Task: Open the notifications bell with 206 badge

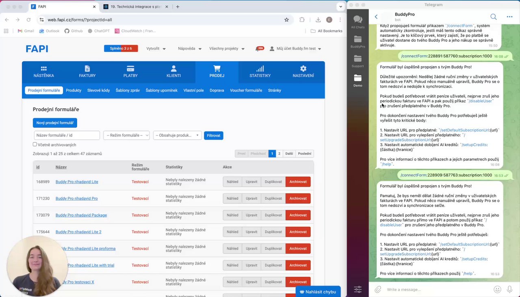Action: (259, 49)
